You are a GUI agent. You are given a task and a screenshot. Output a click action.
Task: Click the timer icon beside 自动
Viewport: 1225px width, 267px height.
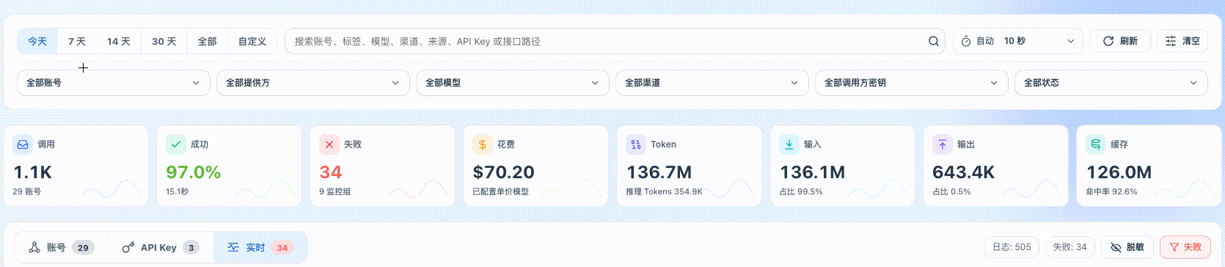[966, 41]
